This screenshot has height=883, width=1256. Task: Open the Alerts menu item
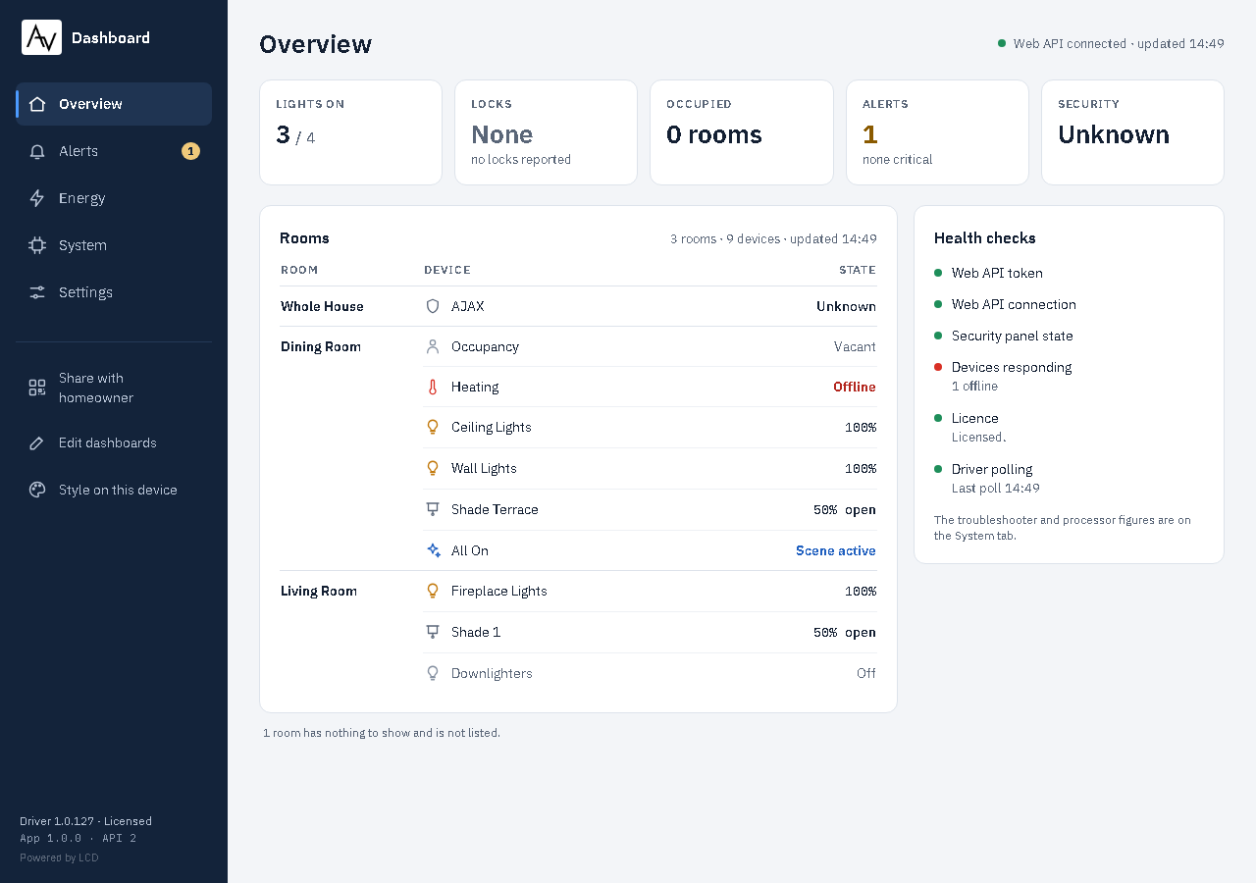coord(114,151)
